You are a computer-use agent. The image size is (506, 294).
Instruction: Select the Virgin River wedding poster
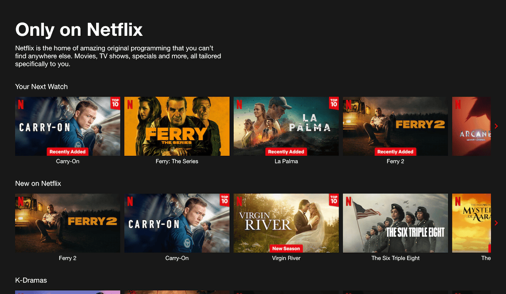click(x=286, y=223)
